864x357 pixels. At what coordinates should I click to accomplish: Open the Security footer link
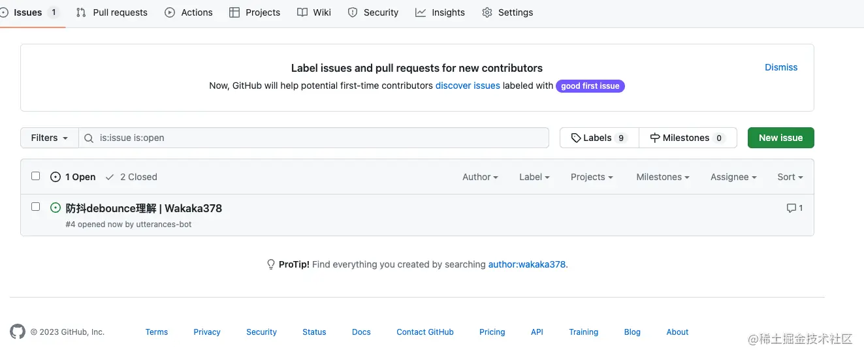point(262,332)
